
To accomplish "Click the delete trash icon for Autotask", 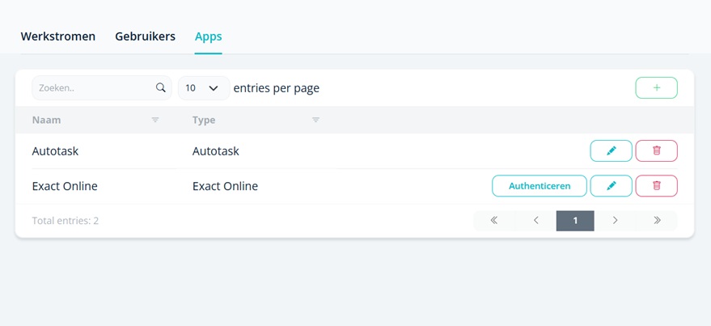I will tap(656, 150).
